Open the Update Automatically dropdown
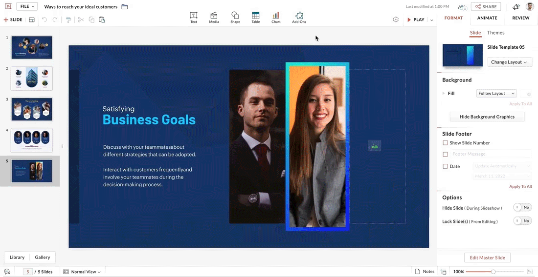This screenshot has height=277, width=538. (502, 166)
